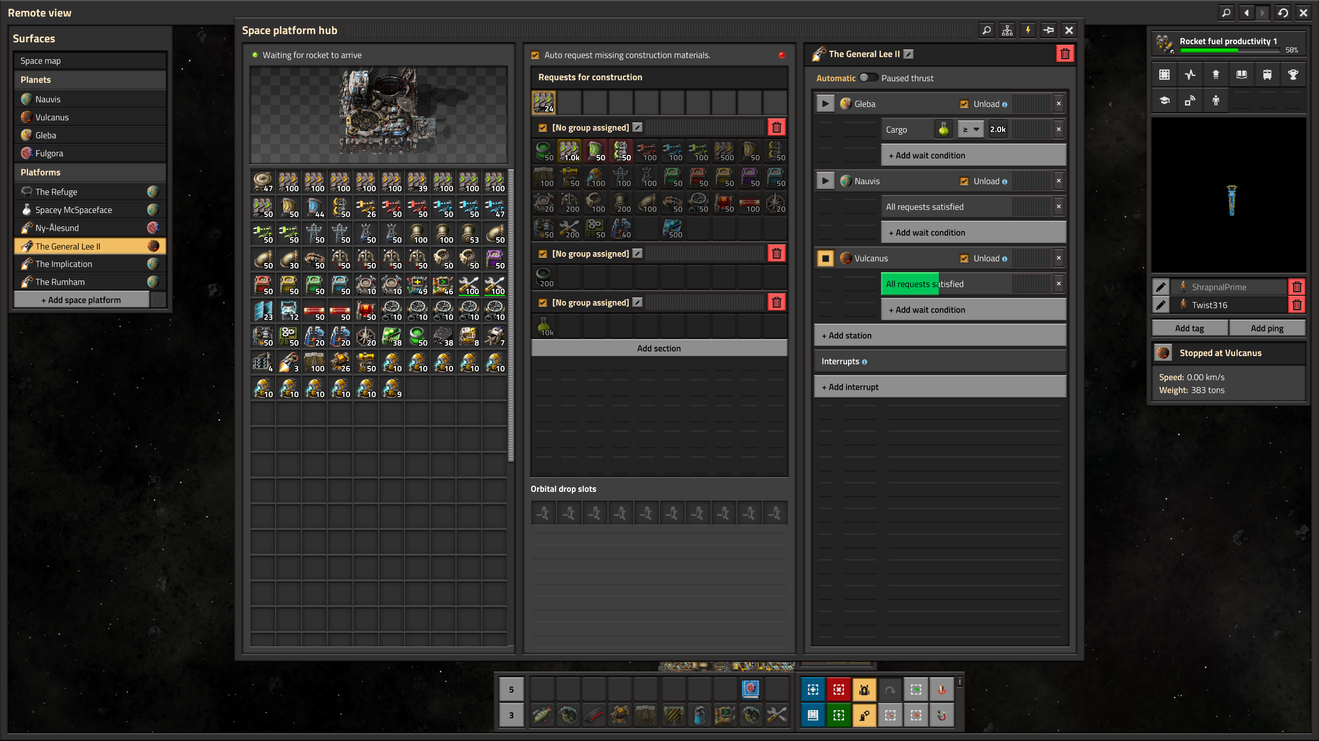The width and height of the screenshot is (1319, 741).
Task: Toggle first No group assigned section checkbox
Action: tap(543, 128)
